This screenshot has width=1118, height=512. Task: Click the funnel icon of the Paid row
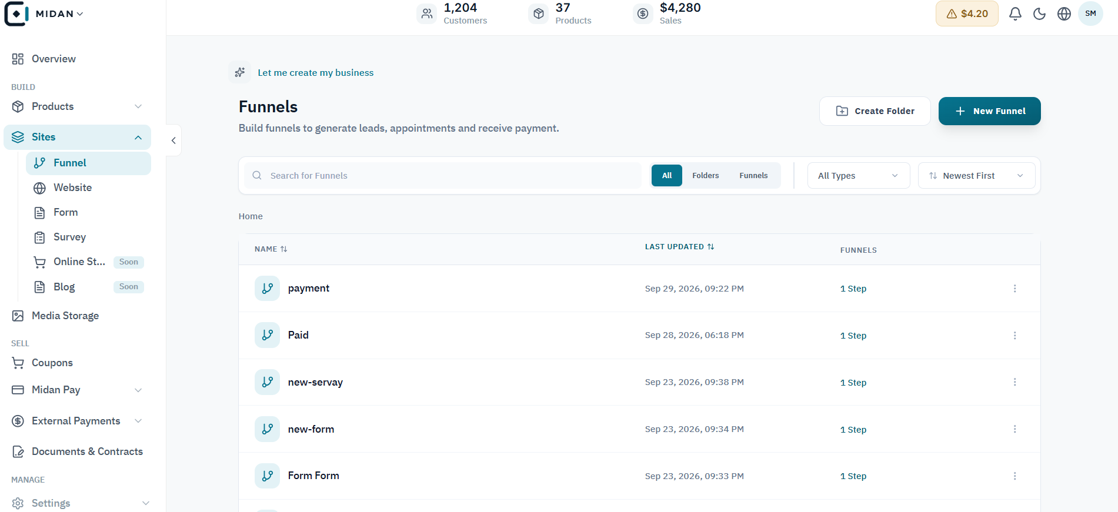click(x=267, y=335)
